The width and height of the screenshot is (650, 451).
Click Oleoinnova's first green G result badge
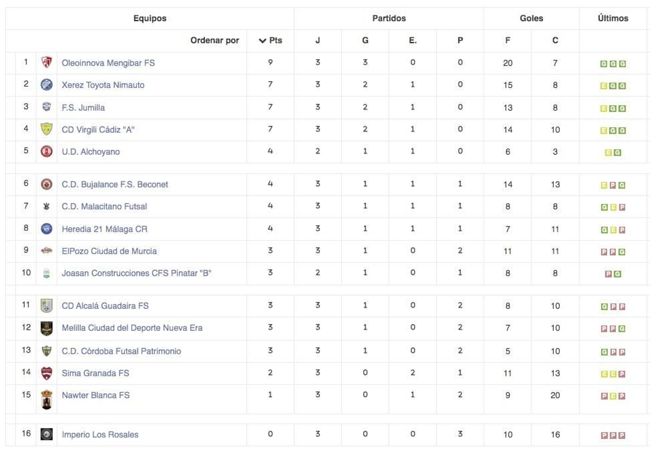tap(604, 64)
